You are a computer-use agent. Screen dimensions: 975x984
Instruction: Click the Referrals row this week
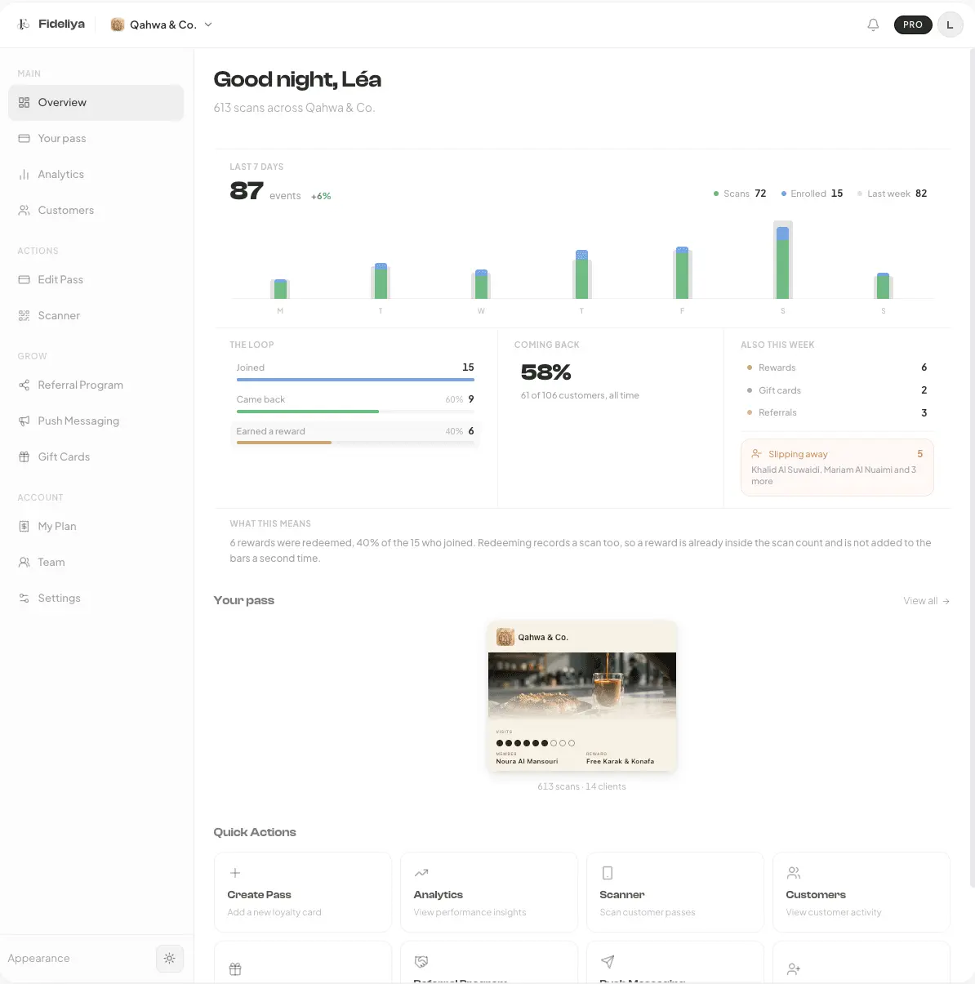[x=837, y=412]
